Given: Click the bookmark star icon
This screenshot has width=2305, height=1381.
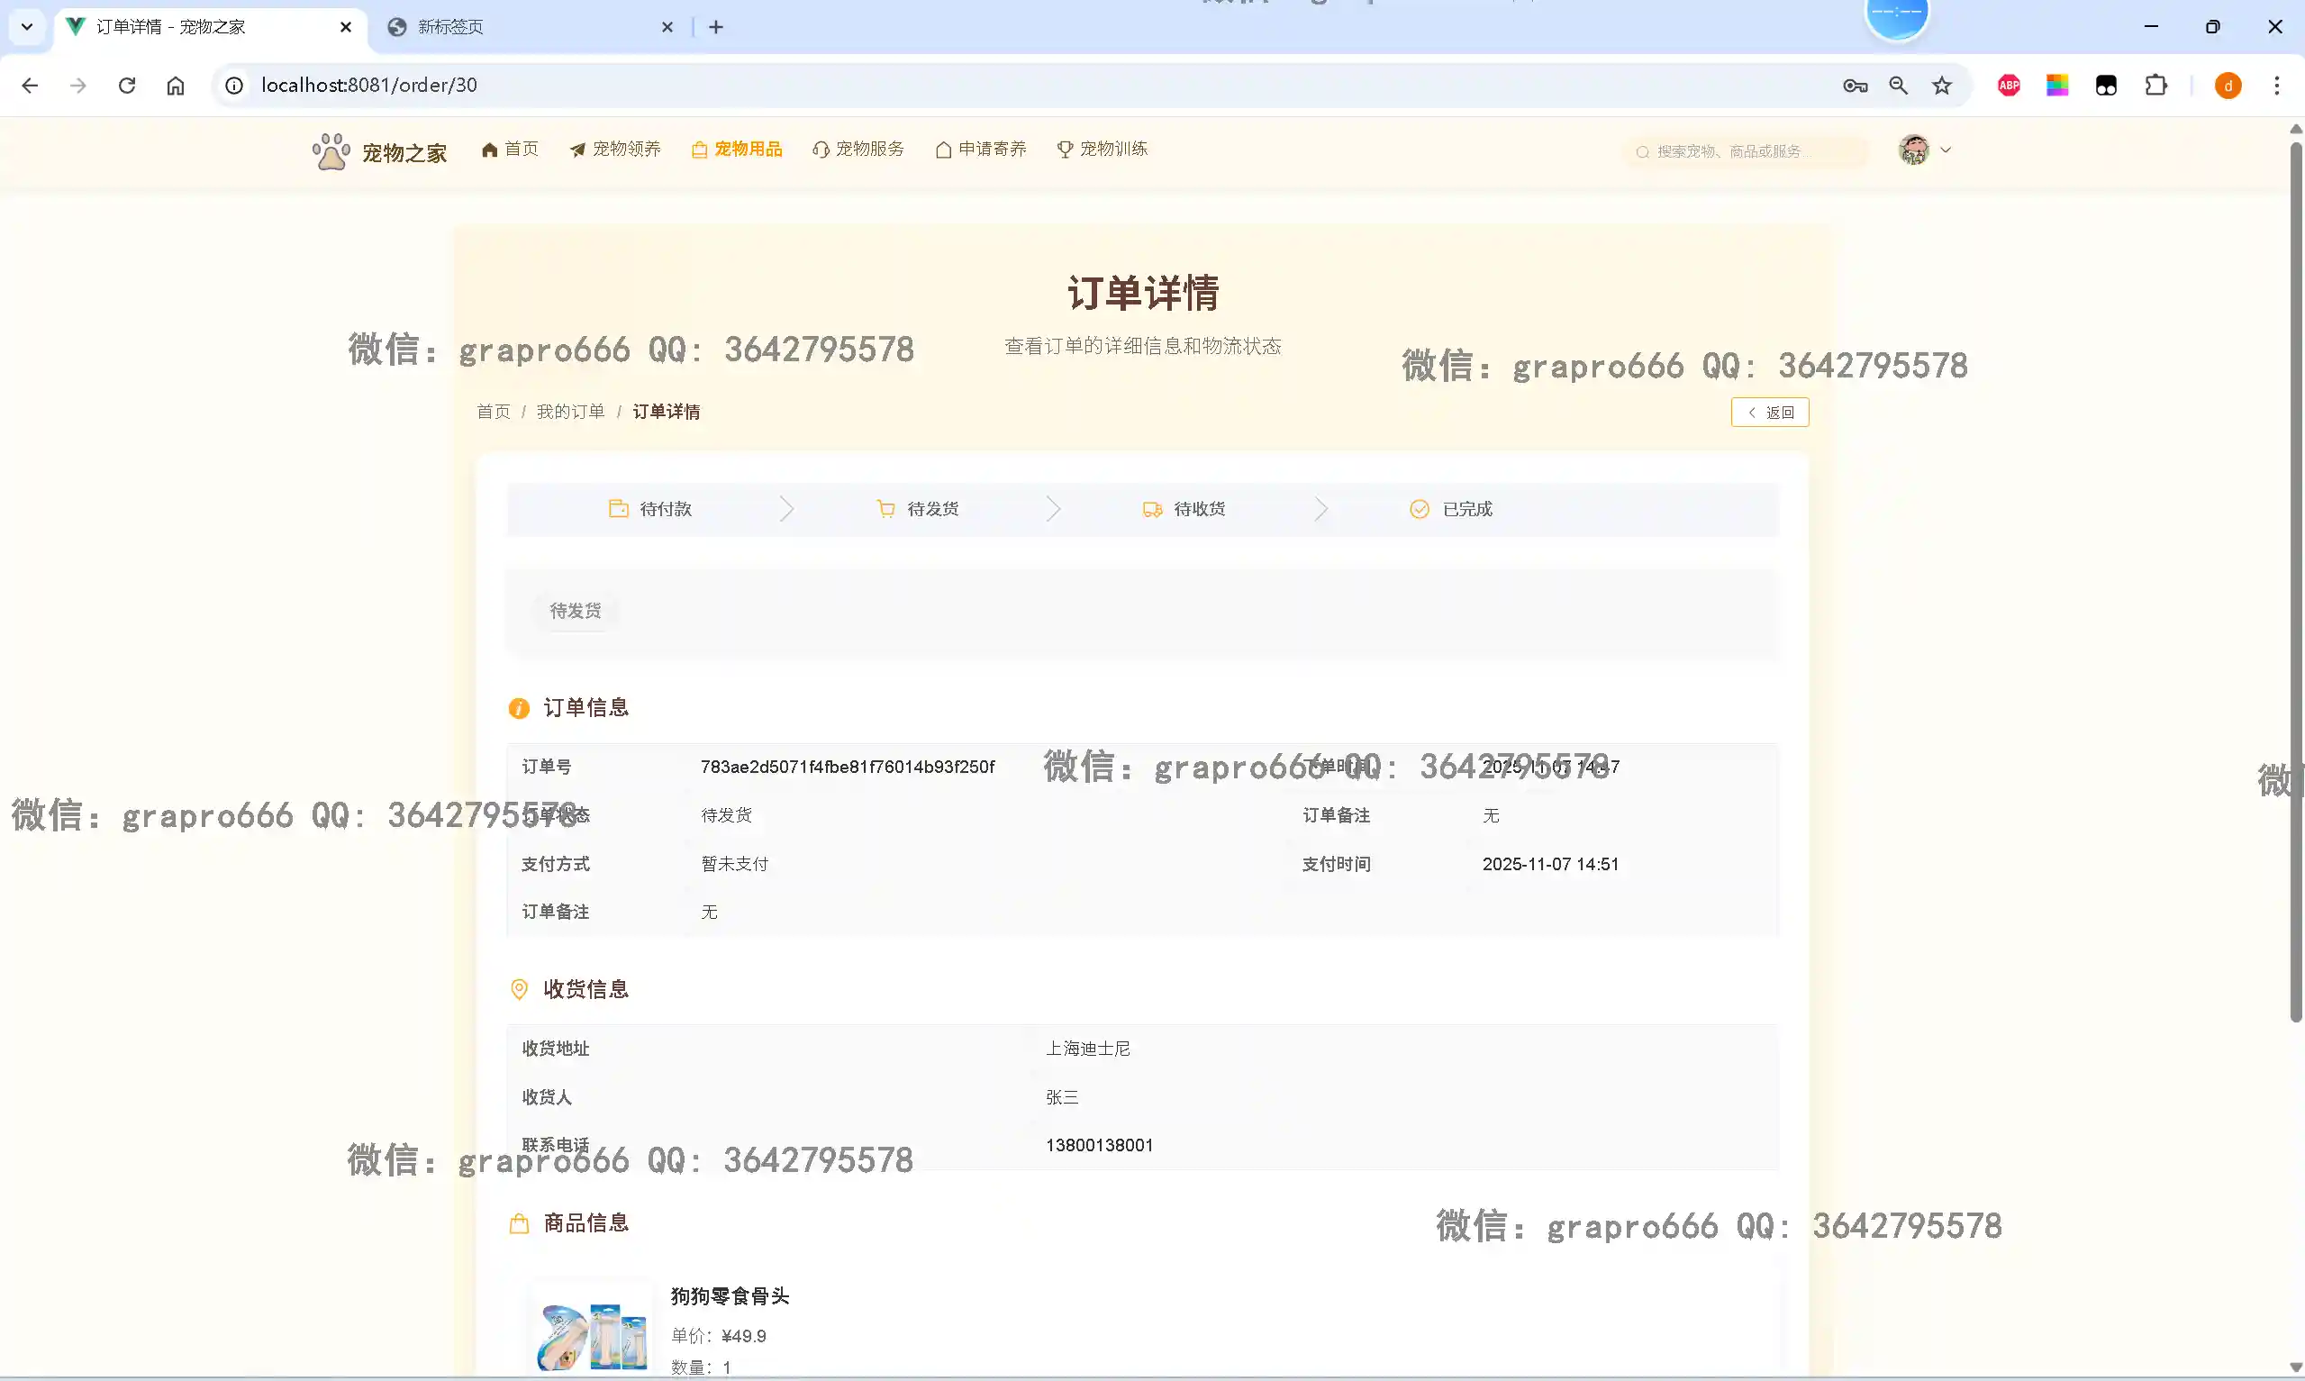Looking at the screenshot, I should point(1941,86).
